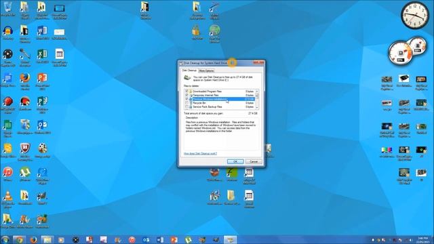Image resolution: width=434 pixels, height=244 pixels.
Task: Click OK in the Disk Cleanup dialog
Action: click(x=235, y=161)
